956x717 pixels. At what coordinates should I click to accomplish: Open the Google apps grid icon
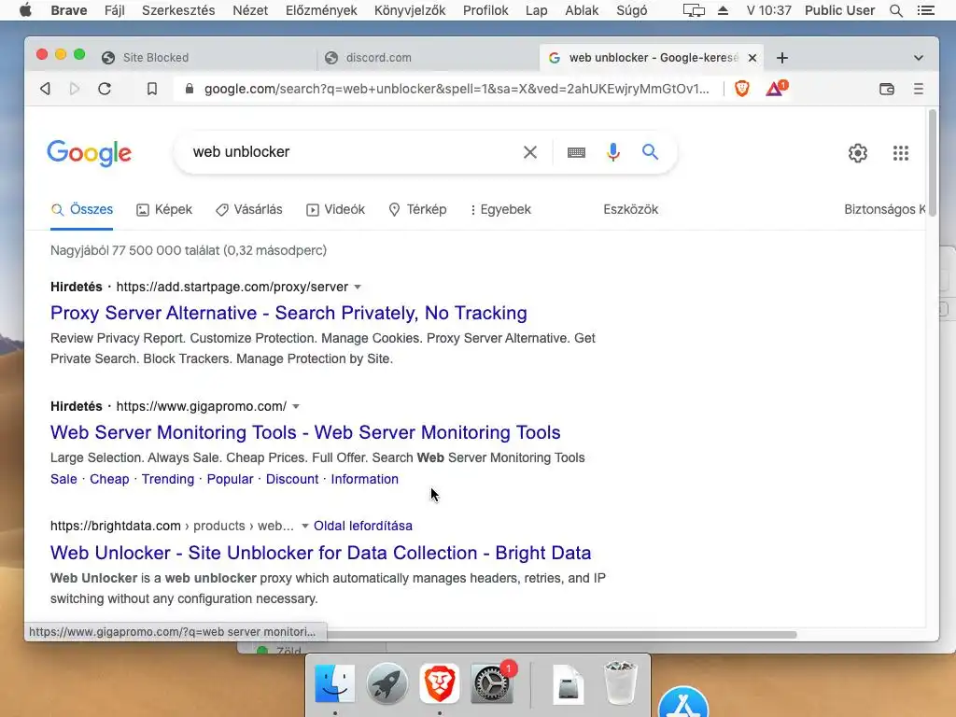click(901, 153)
